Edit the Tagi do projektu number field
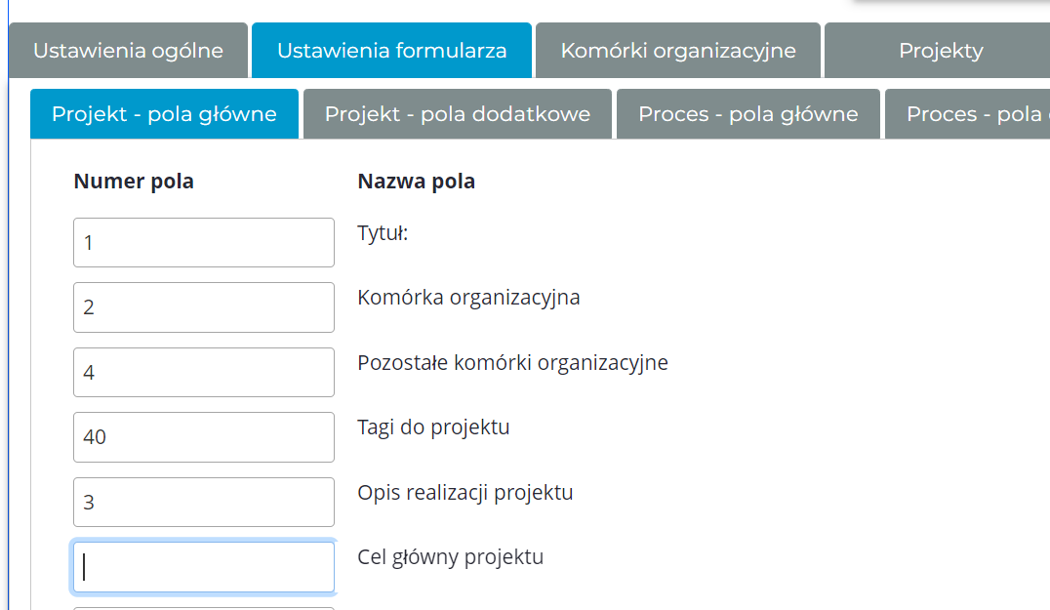Screen dimensions: 1050x610 (204, 437)
